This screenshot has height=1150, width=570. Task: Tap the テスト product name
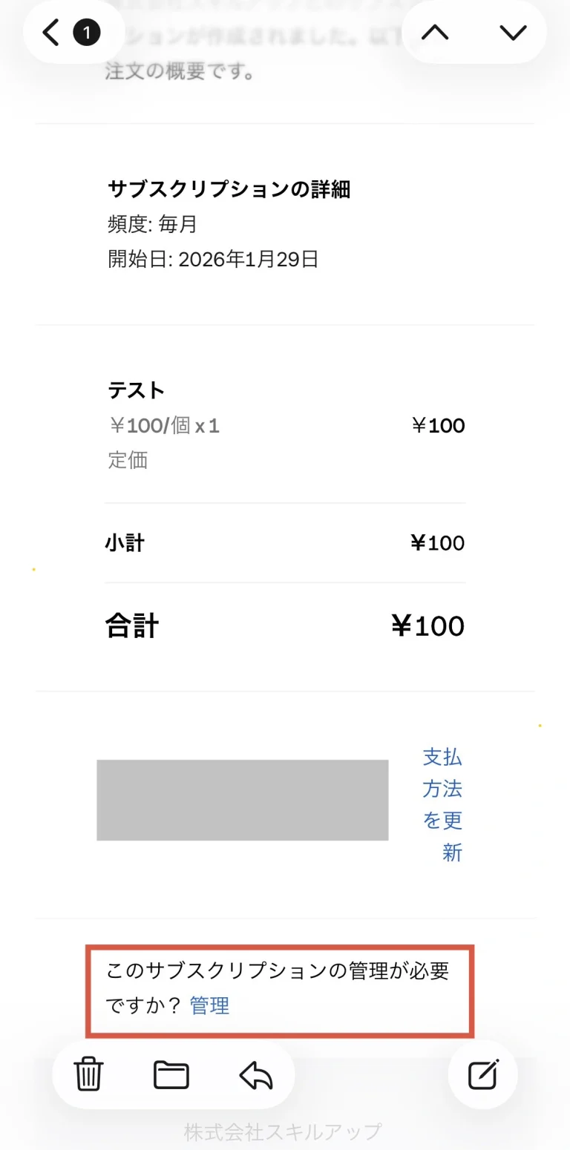(137, 390)
